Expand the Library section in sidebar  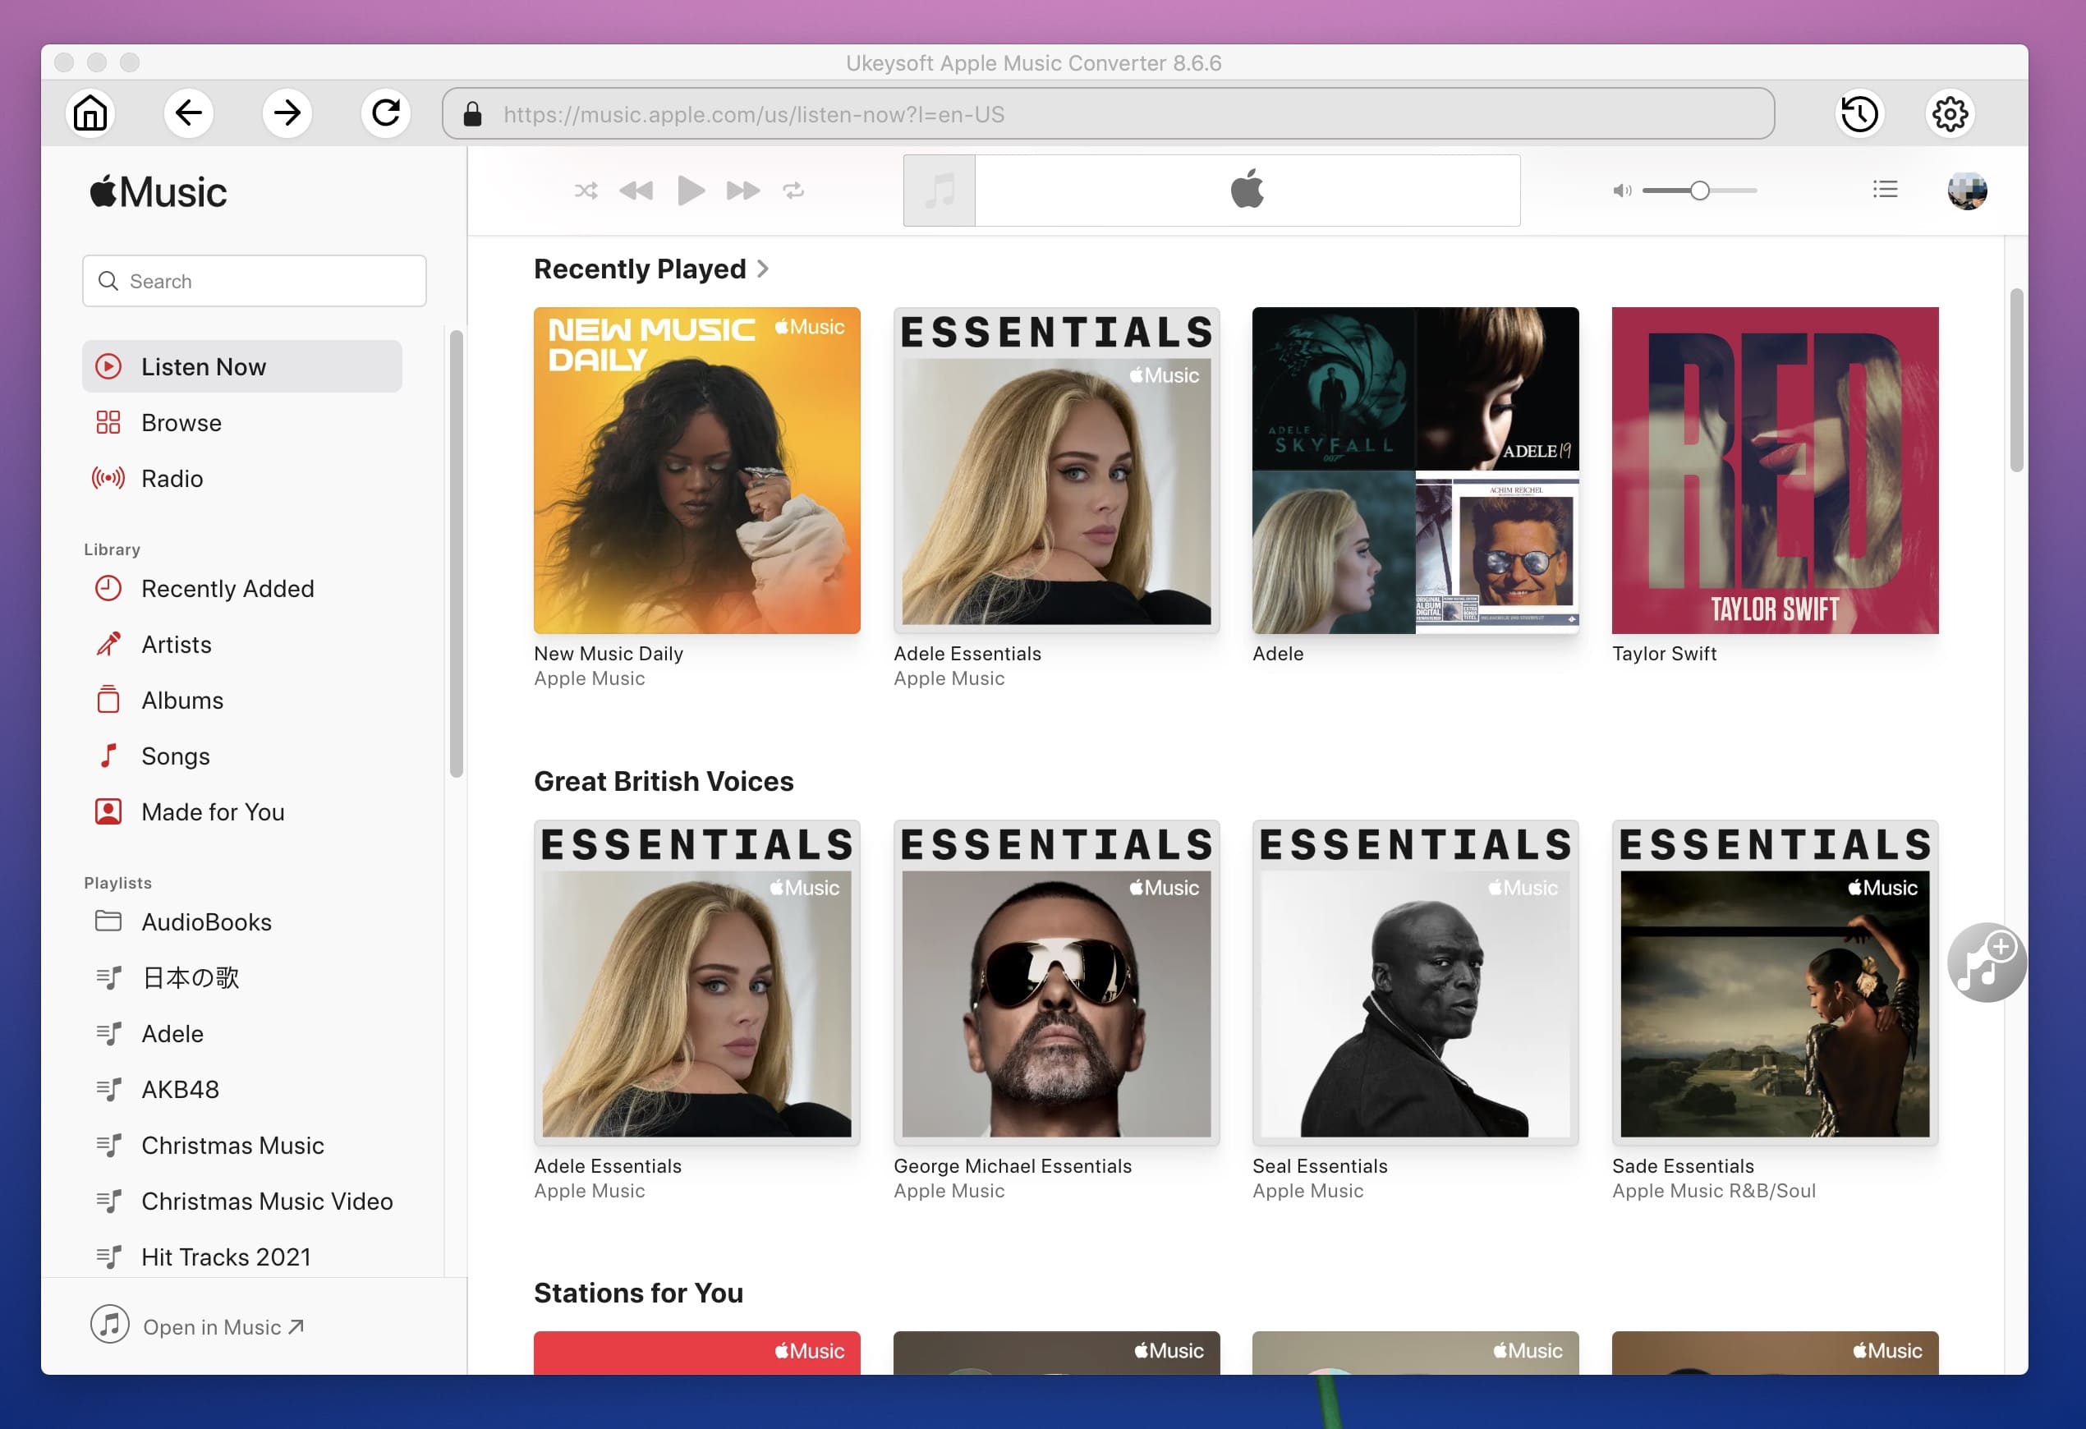tap(111, 548)
